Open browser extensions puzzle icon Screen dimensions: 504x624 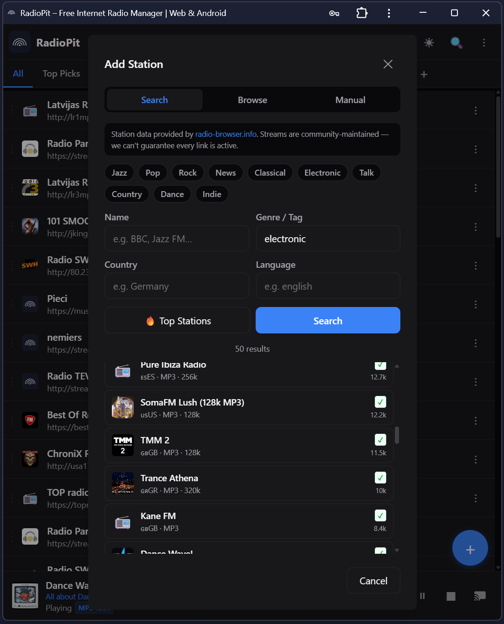pos(362,13)
